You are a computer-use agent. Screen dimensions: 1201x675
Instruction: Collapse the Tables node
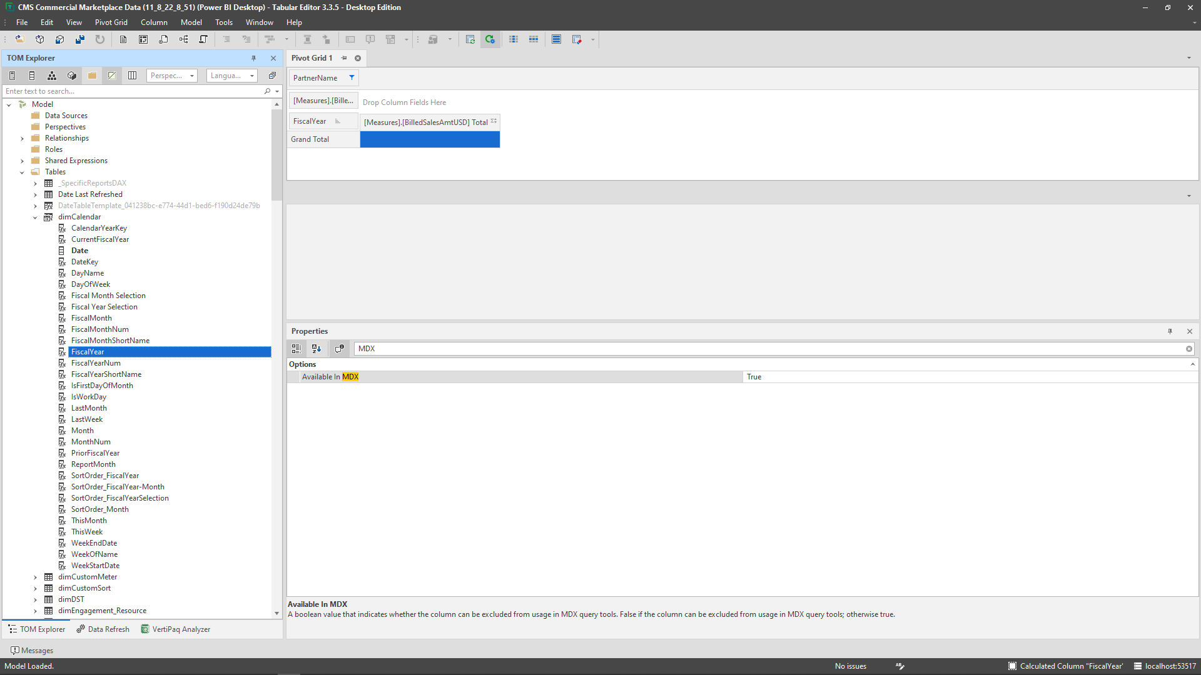[23, 172]
